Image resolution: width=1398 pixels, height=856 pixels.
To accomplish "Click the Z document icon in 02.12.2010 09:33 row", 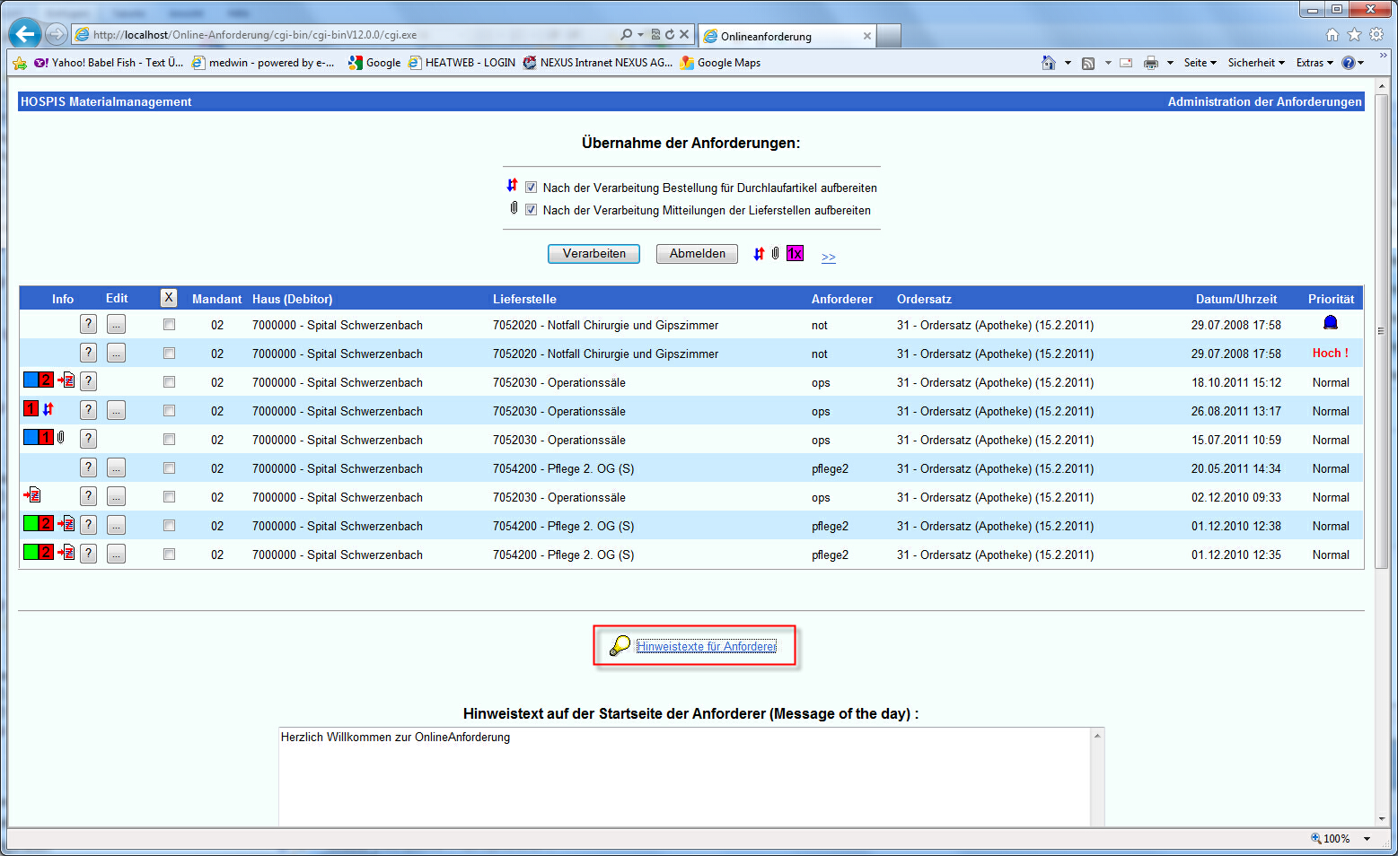I will (32, 494).
